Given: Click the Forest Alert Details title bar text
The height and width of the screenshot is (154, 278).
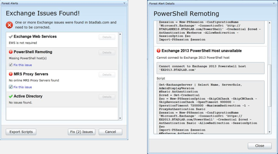Looking at the screenshot, I should 162,4.
